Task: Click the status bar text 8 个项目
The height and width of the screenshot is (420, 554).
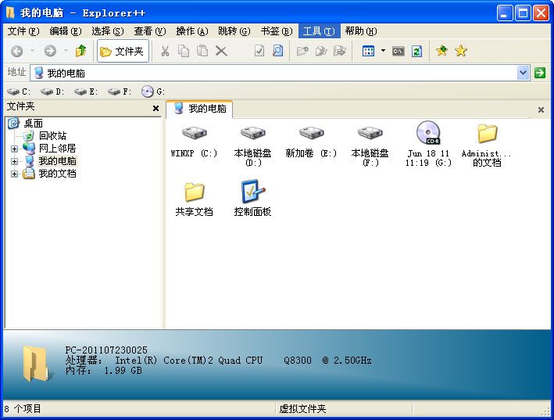Action: pos(23,409)
